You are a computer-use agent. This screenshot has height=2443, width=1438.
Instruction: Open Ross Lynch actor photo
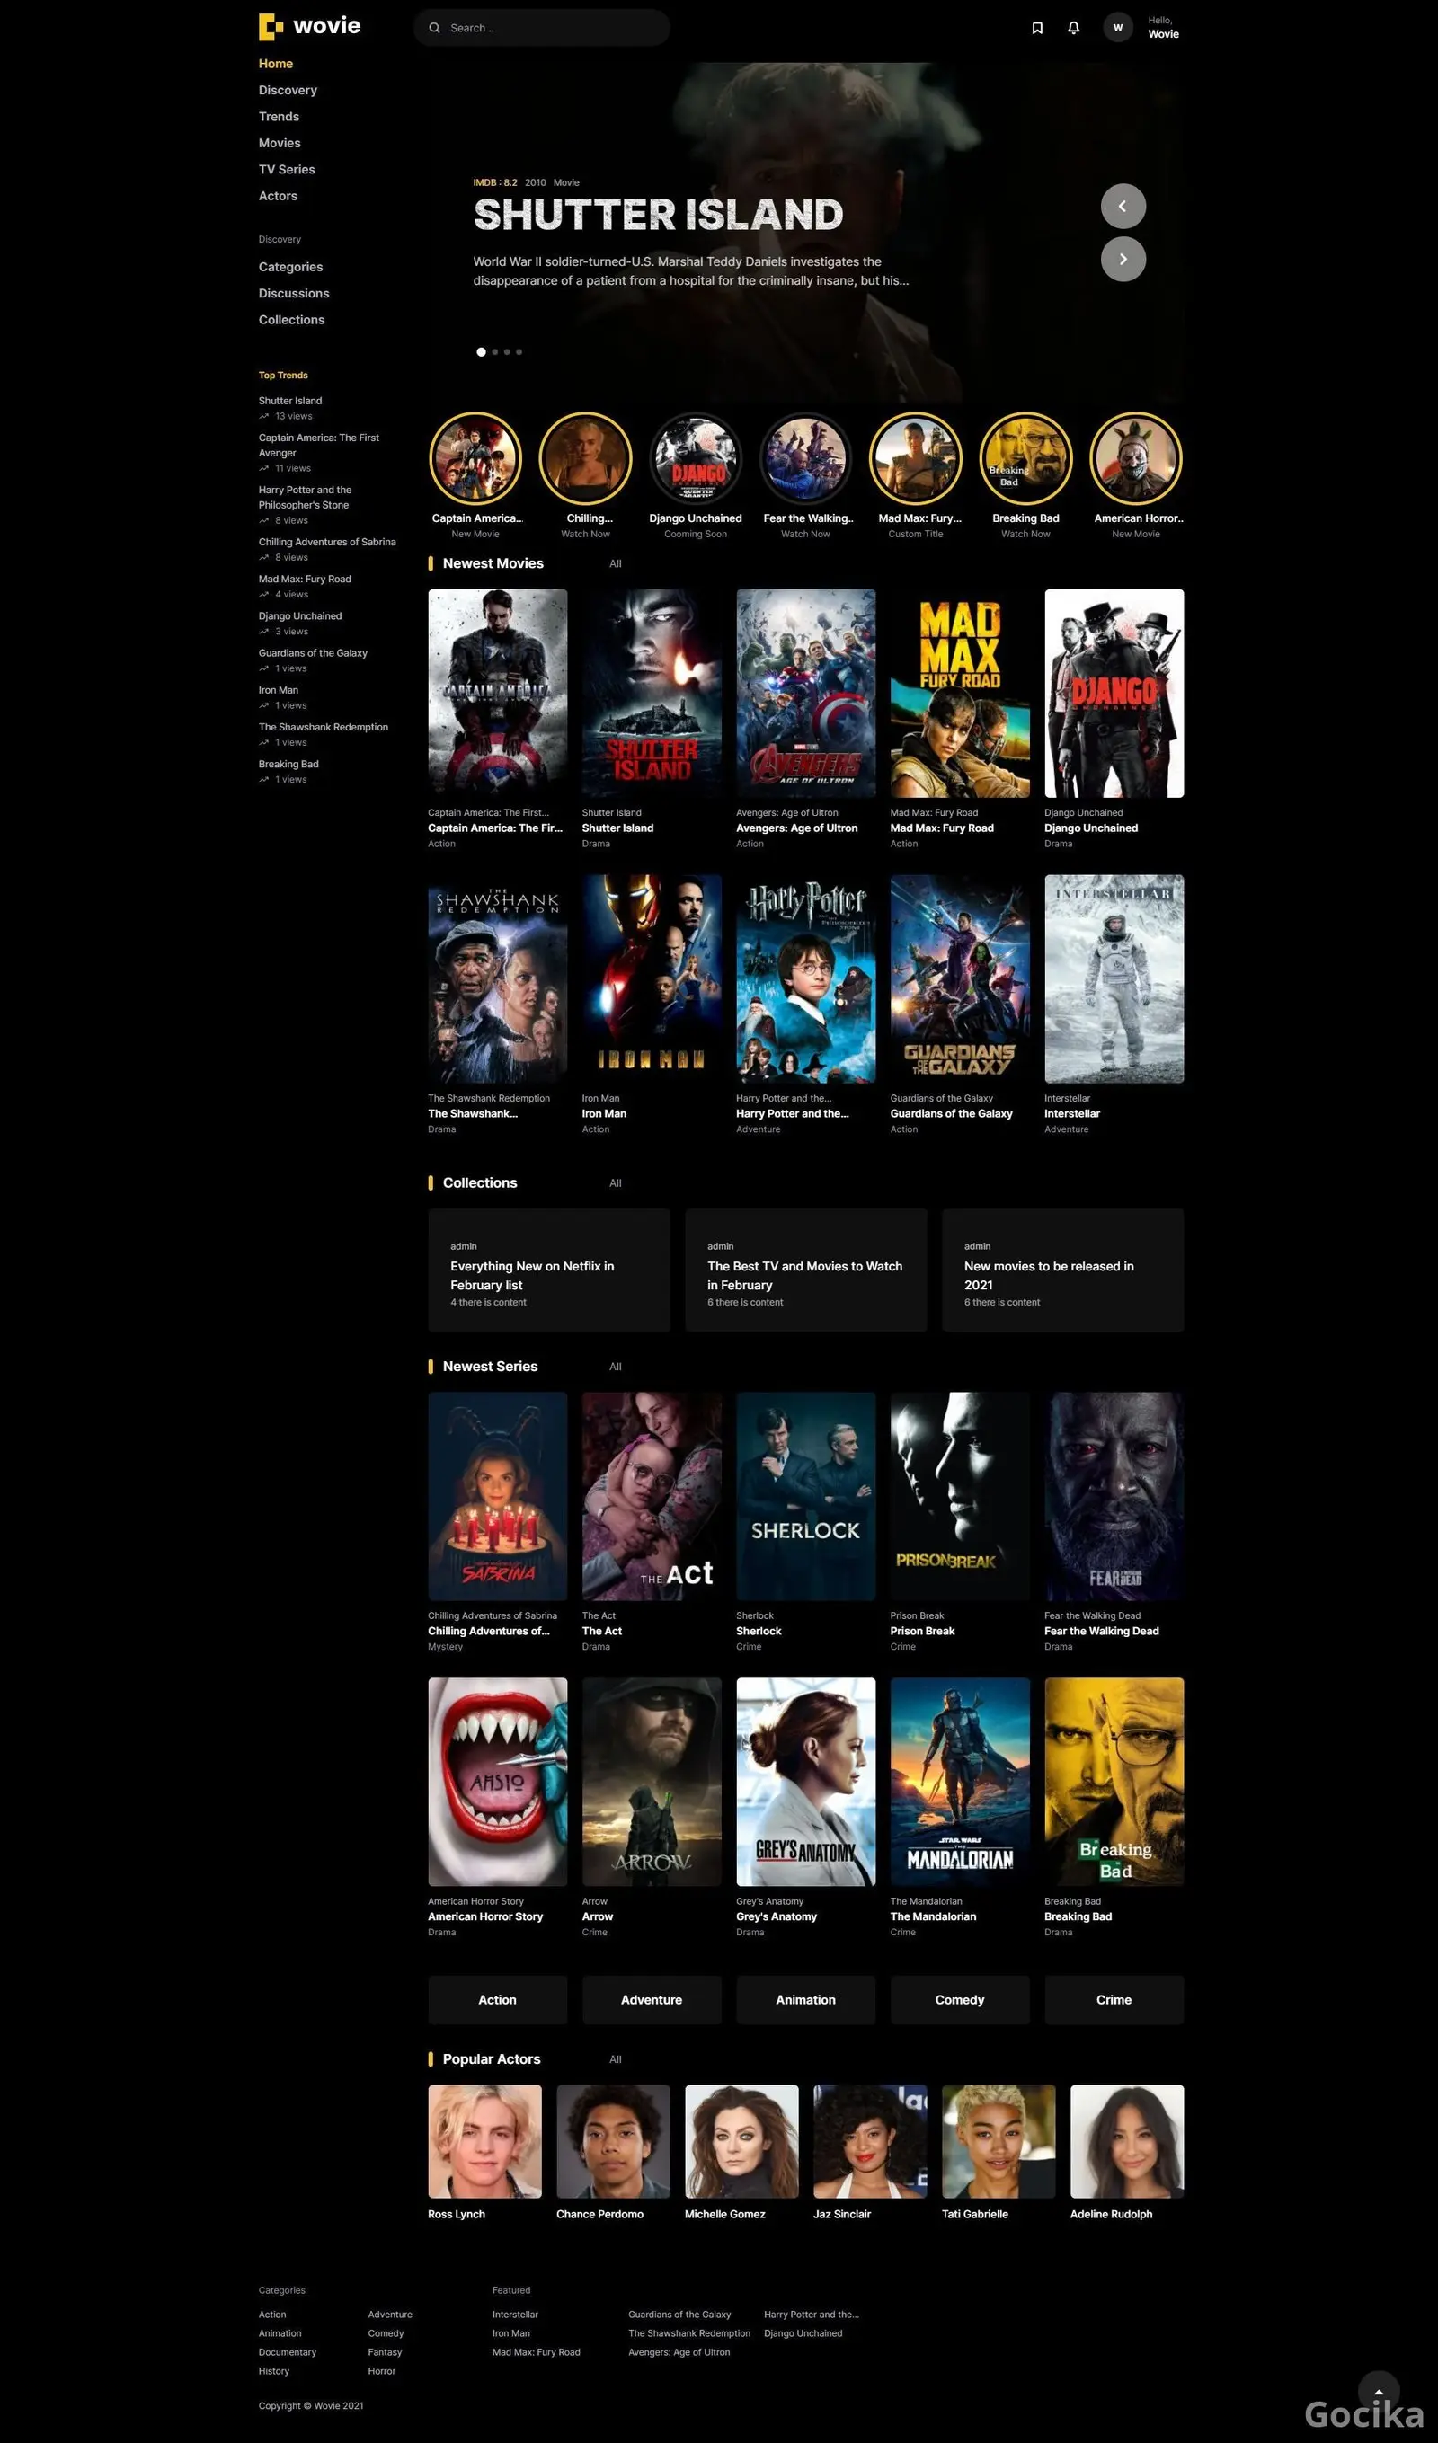tap(484, 2141)
